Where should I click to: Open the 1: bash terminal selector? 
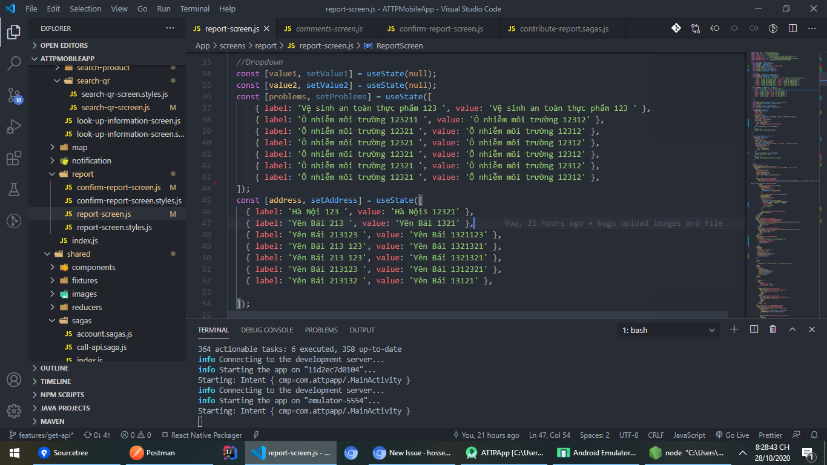tap(668, 330)
